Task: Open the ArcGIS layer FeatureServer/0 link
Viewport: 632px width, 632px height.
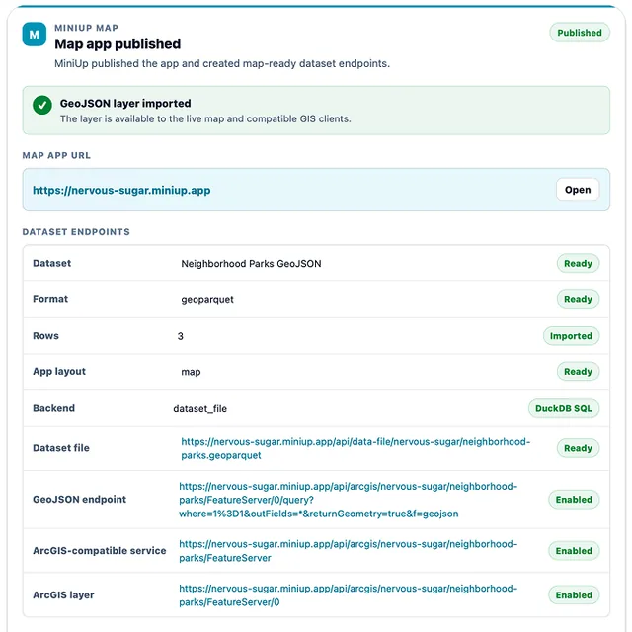Action: 348,594
